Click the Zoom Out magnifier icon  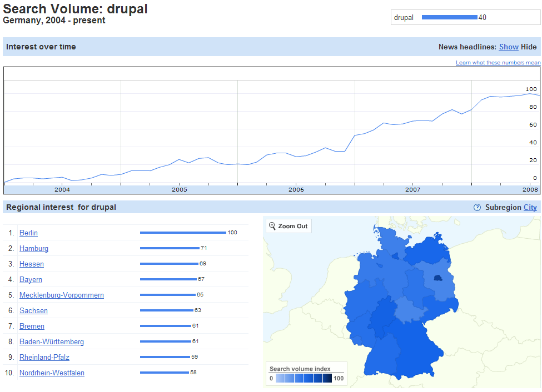coord(272,226)
